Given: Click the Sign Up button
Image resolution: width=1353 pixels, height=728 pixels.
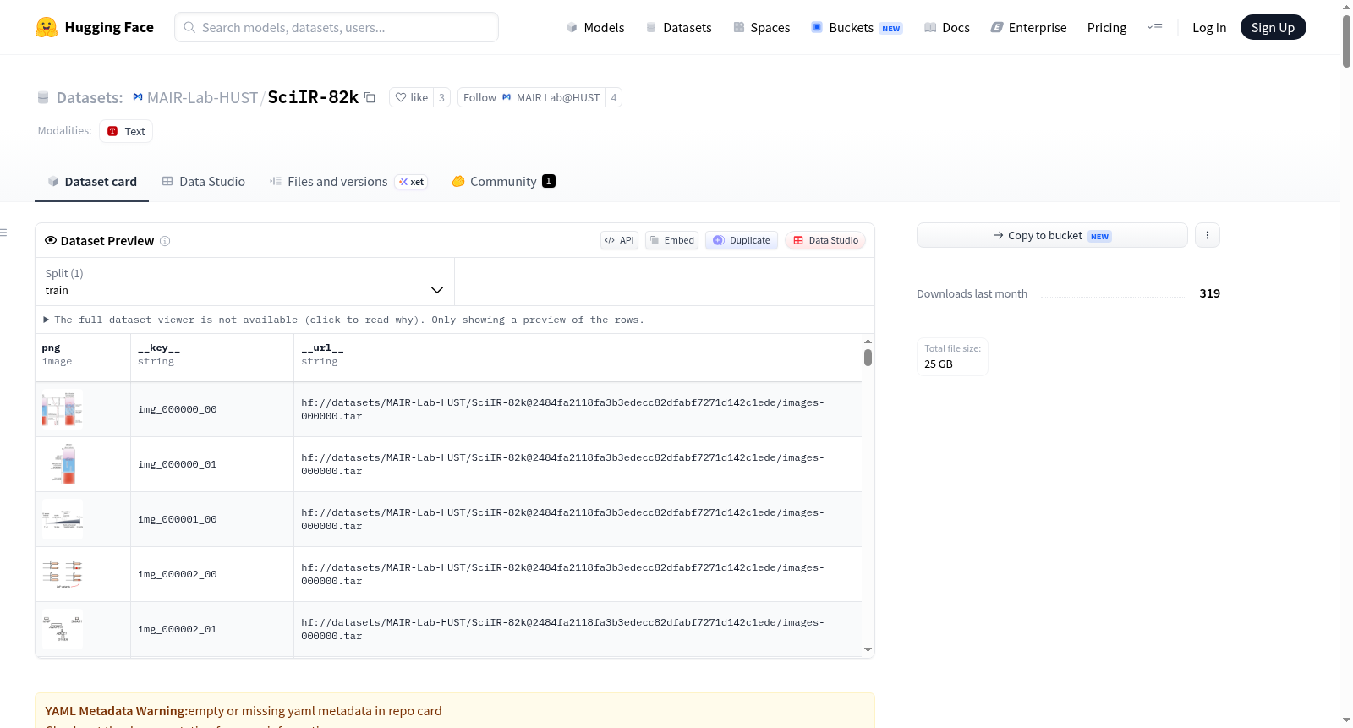Looking at the screenshot, I should point(1273,27).
